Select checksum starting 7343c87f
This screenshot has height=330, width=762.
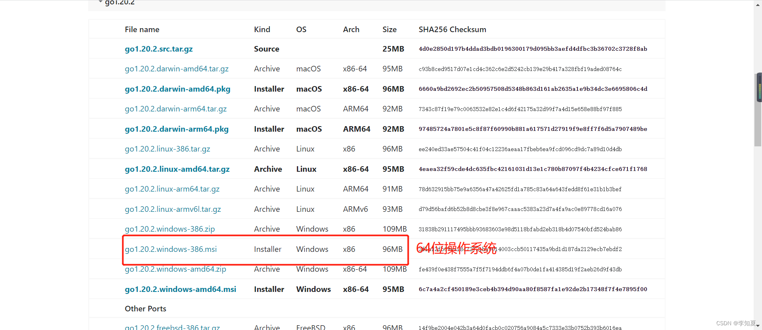520,109
